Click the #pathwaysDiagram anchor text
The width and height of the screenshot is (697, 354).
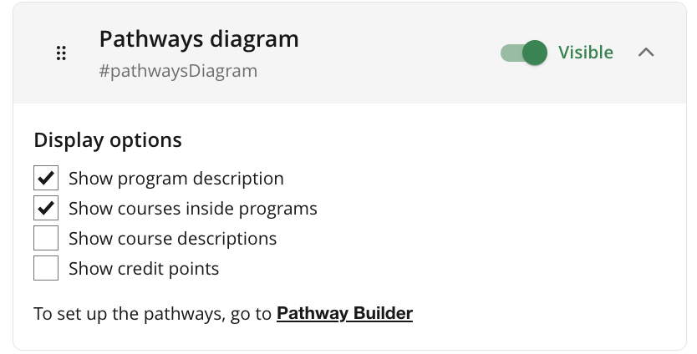pos(178,71)
